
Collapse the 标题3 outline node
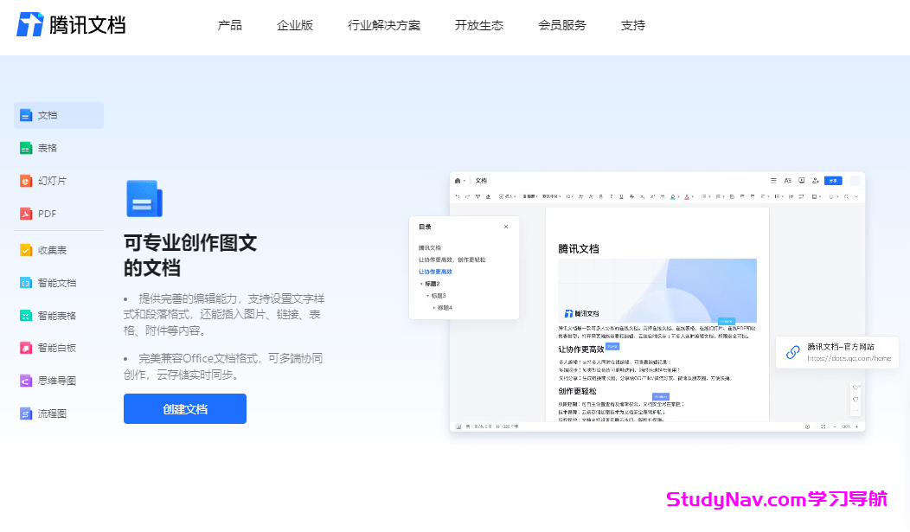(427, 296)
